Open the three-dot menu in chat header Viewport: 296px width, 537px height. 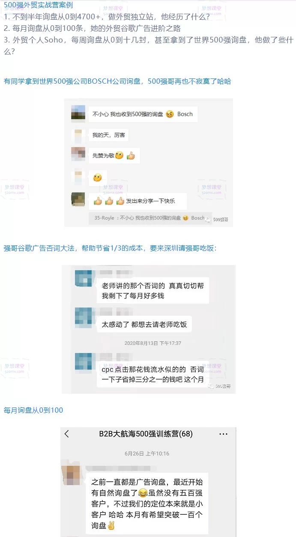coord(223,434)
